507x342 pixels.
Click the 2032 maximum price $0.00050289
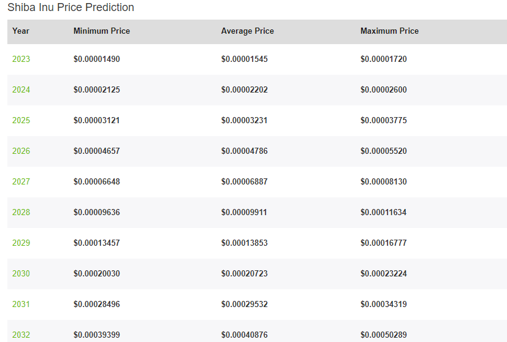click(384, 335)
